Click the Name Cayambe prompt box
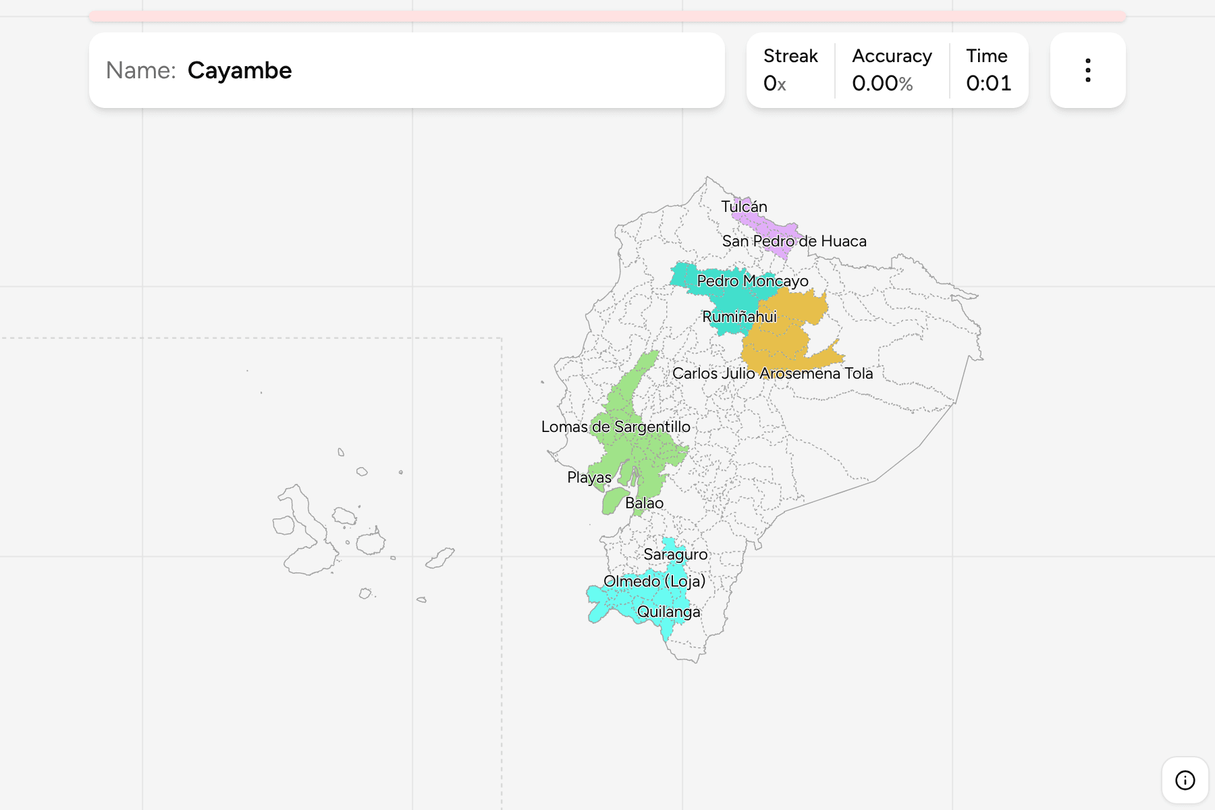 [x=407, y=70]
